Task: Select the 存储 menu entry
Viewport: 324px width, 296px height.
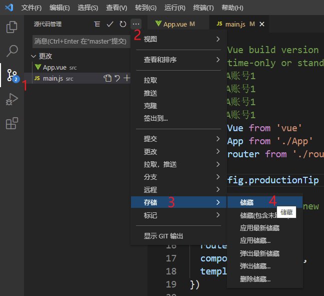Action: 178,202
